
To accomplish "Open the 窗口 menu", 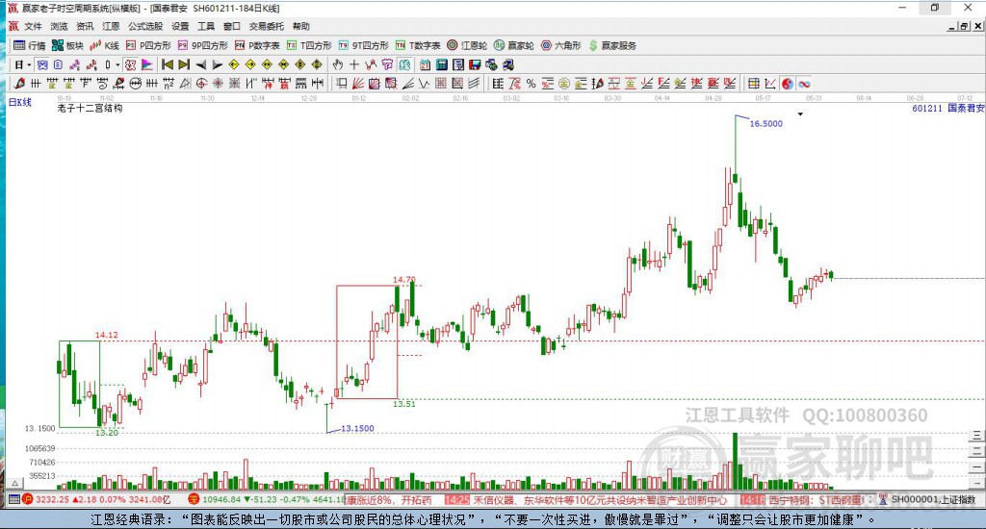I will click(231, 26).
